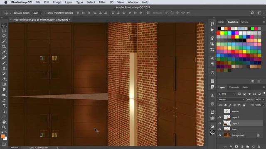This screenshot has width=266, height=149.
Task: Open the Opacity slider dropdown arrow
Action: pyautogui.click(x=264, y=99)
